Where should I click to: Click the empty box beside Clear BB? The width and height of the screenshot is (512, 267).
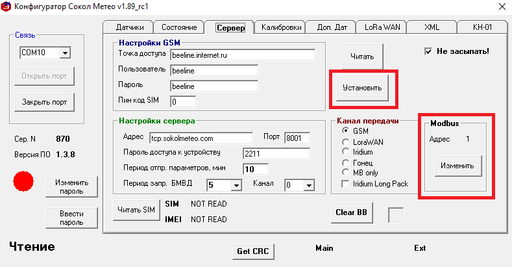pos(396,216)
